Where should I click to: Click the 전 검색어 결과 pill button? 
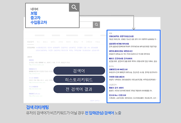(x=79, y=89)
